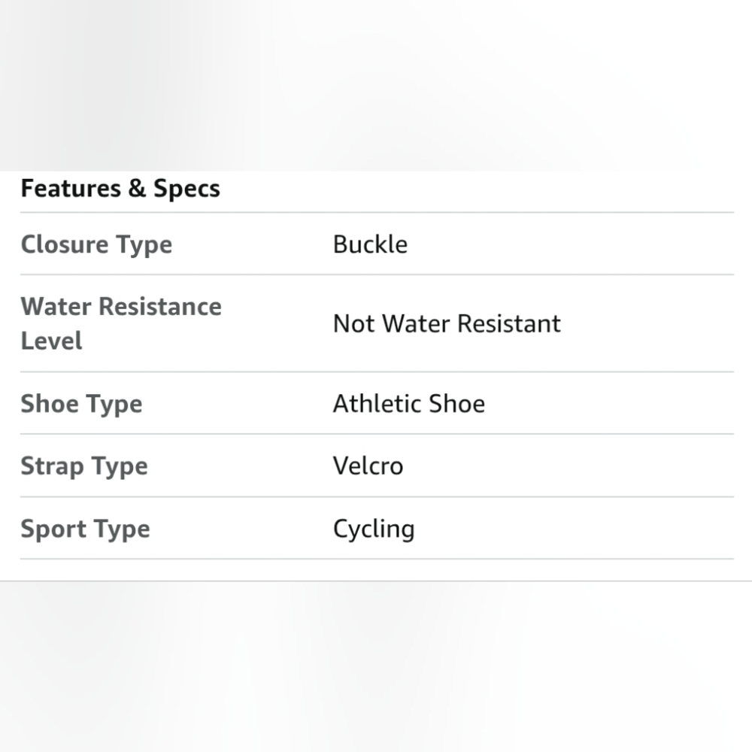Select the Sport Type label
This screenshot has width=752, height=752.
86,529
